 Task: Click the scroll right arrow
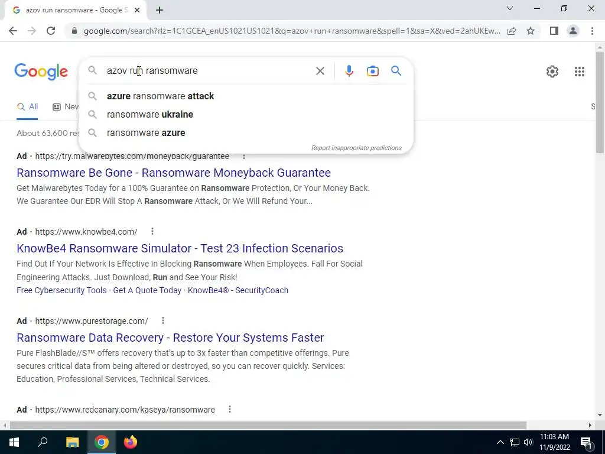[590, 425]
